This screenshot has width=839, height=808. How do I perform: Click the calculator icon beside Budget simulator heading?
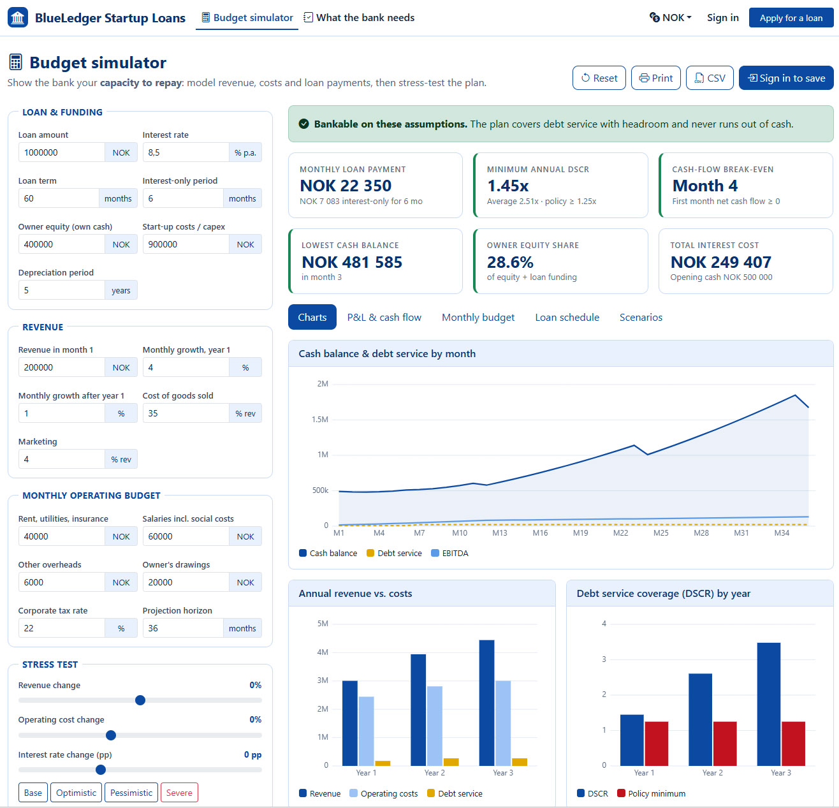click(16, 62)
